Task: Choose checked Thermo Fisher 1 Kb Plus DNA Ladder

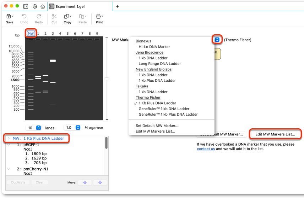Action: [157, 103]
